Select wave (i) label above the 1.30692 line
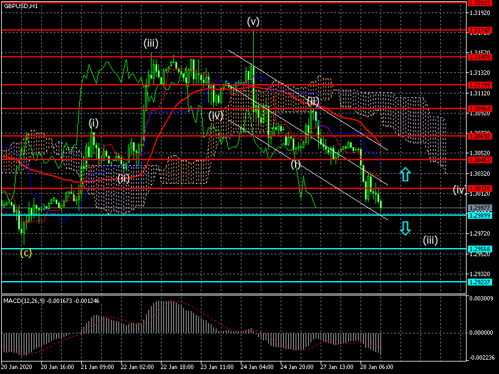Screen dimensions: 499x374 click(93, 123)
